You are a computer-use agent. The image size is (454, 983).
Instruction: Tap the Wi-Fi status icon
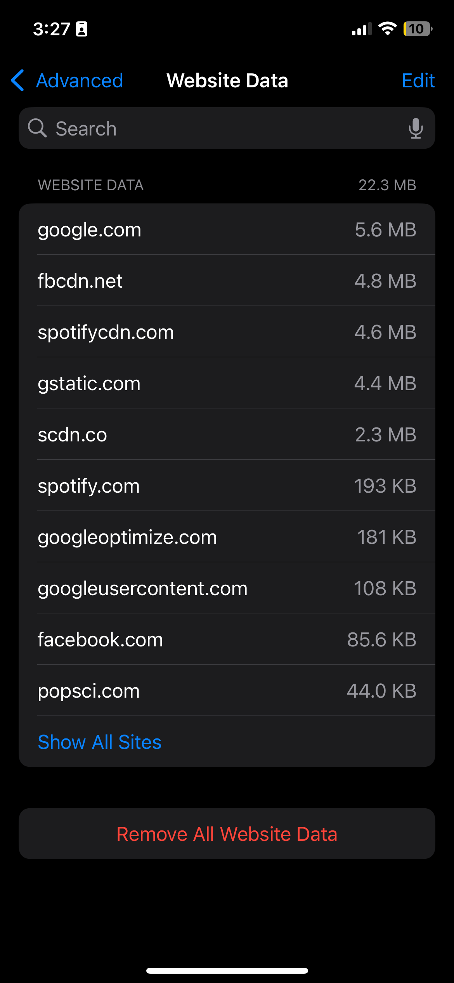click(387, 29)
